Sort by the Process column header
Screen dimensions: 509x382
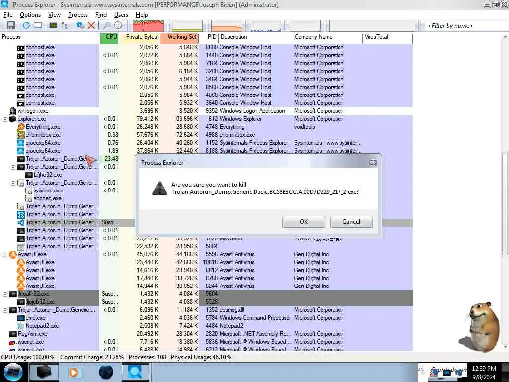point(50,37)
